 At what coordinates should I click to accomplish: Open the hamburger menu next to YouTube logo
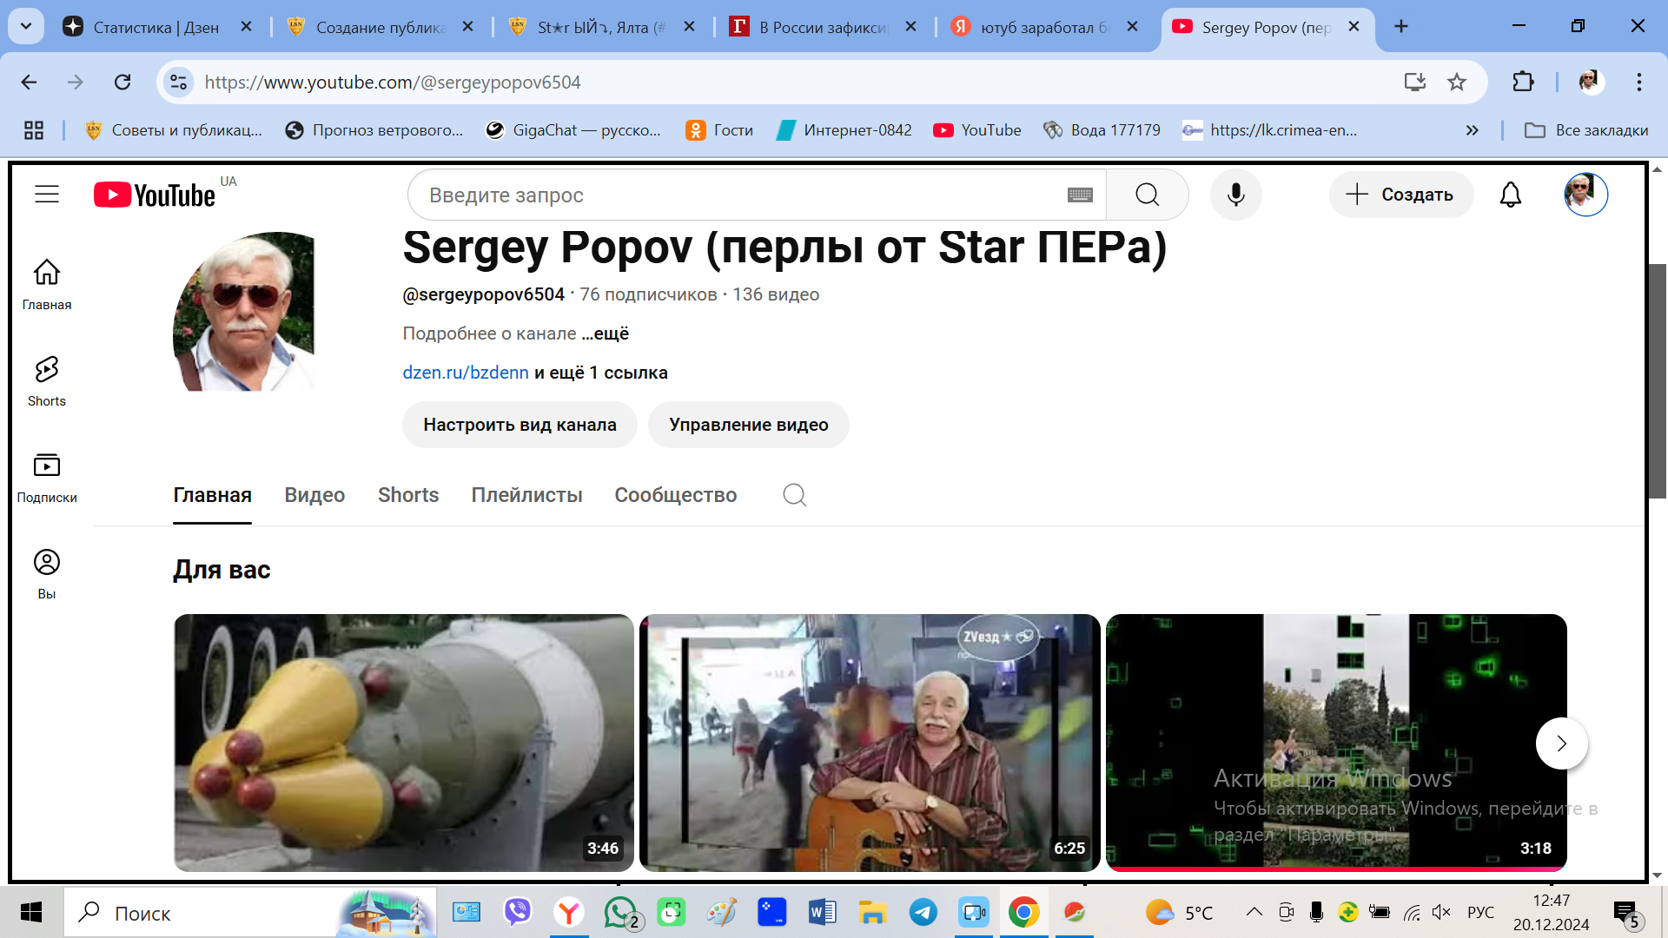tap(46, 195)
